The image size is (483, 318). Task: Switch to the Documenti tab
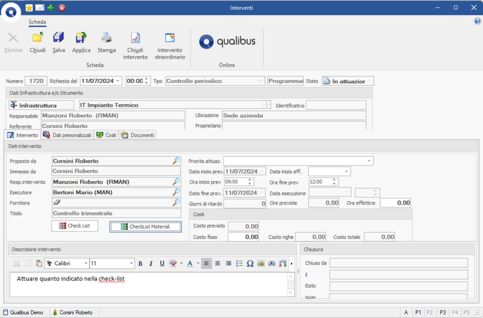point(137,135)
